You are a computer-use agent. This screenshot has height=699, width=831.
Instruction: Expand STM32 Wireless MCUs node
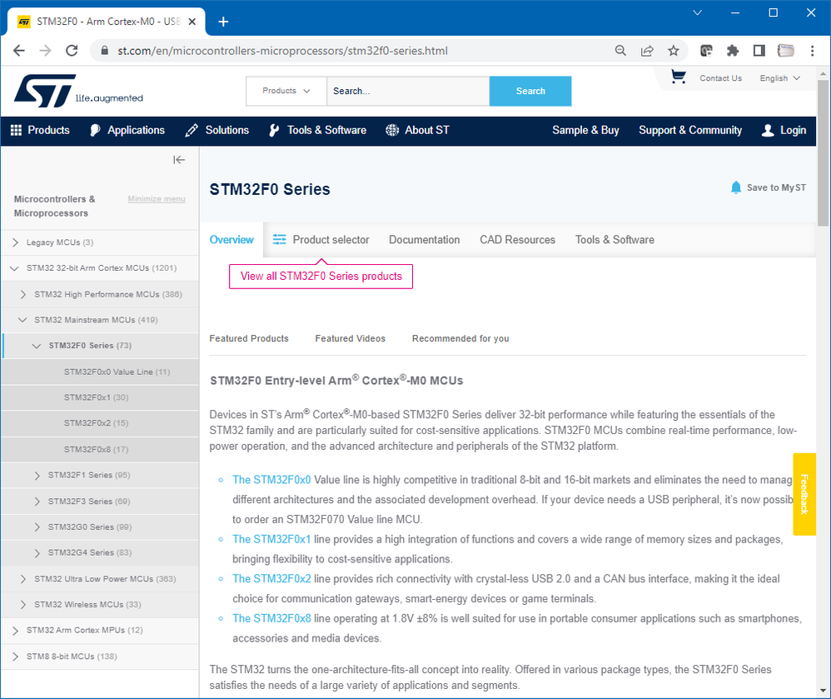22,605
